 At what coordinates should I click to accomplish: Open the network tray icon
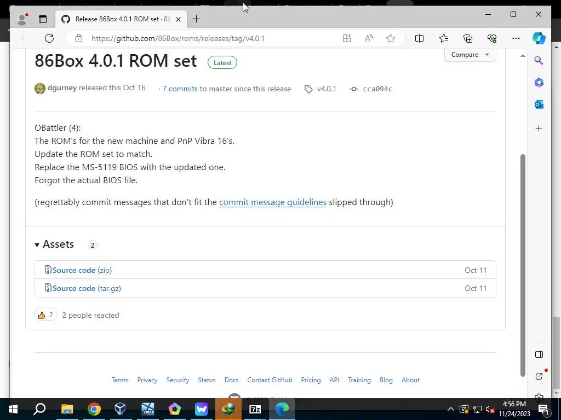click(477, 409)
